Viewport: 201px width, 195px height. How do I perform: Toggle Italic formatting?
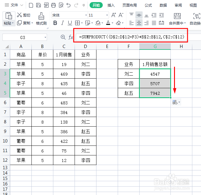click(62, 23)
